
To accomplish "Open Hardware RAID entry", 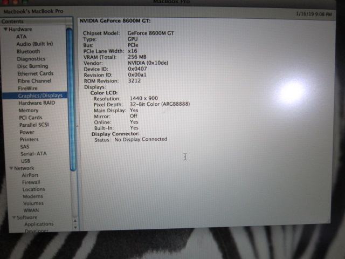I will [x=37, y=103].
